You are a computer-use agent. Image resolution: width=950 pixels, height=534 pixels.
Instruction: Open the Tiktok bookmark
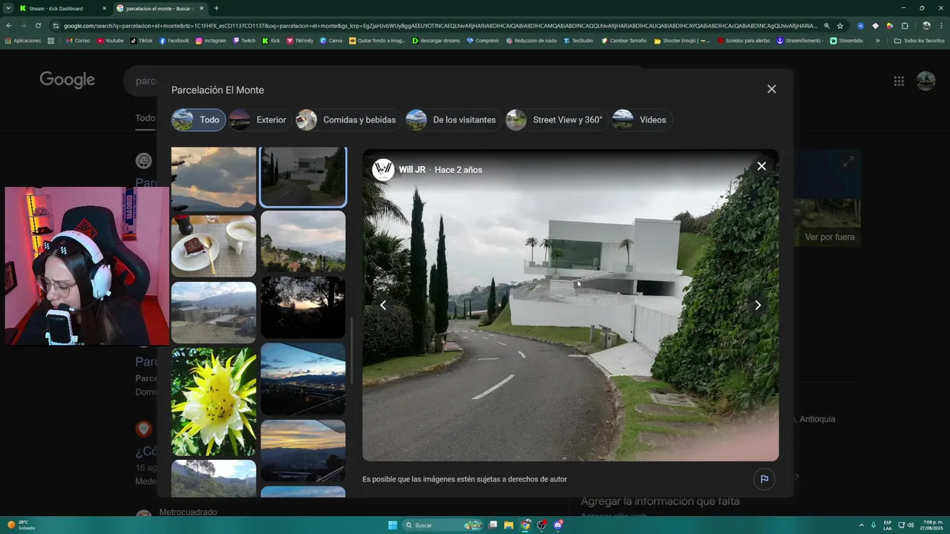[142, 41]
